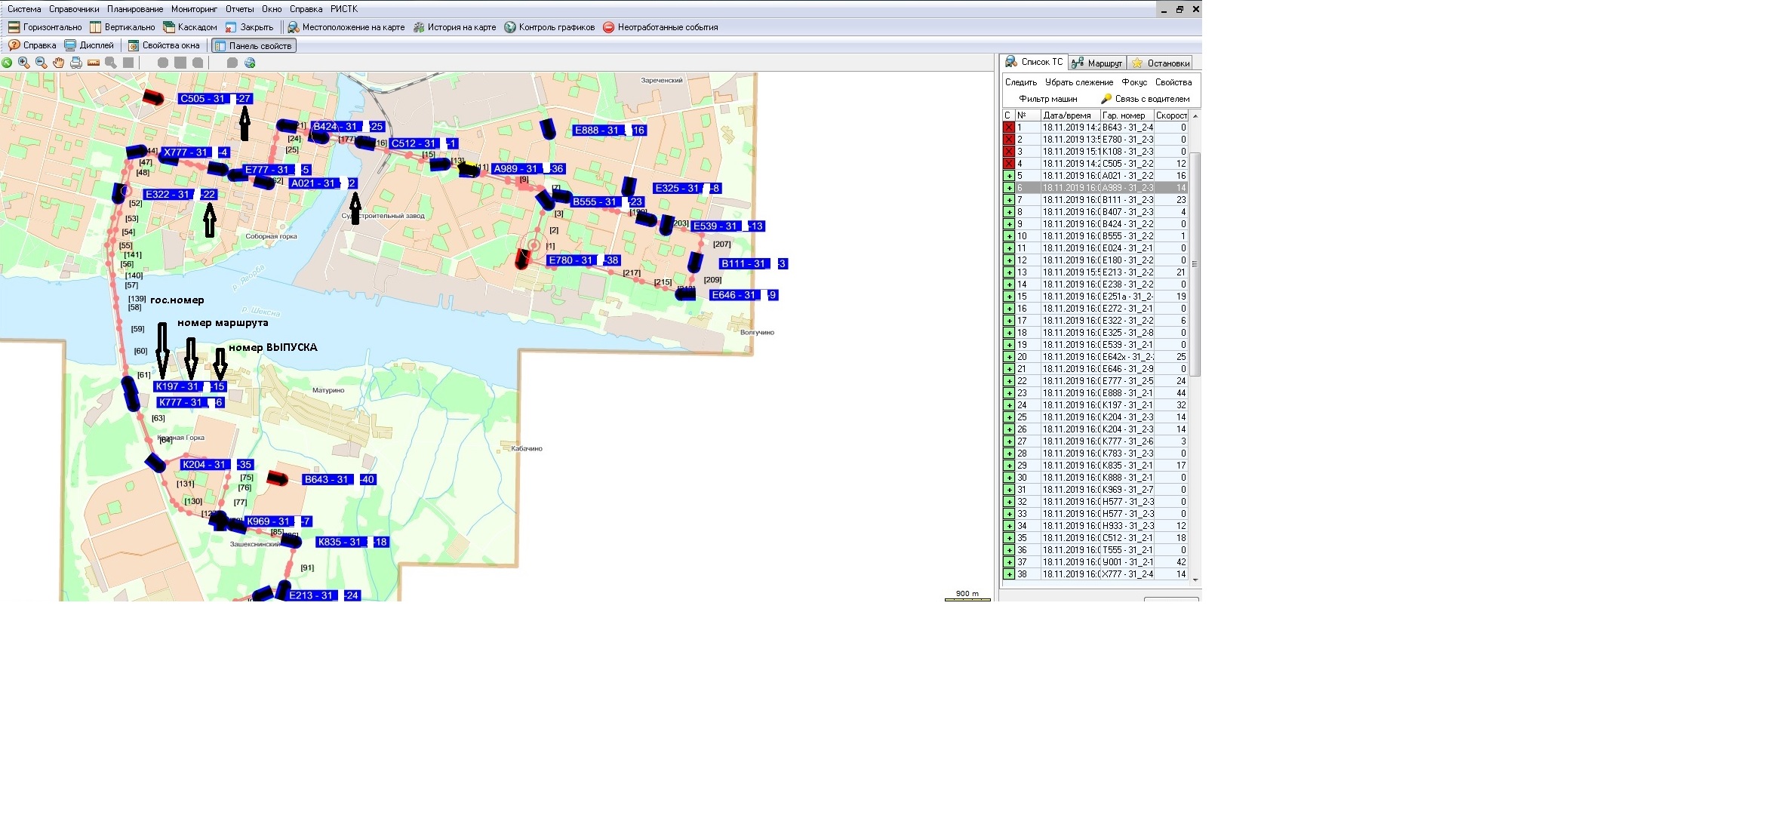Open the Справочники menu
This screenshot has height=821, width=1790.
[74, 9]
